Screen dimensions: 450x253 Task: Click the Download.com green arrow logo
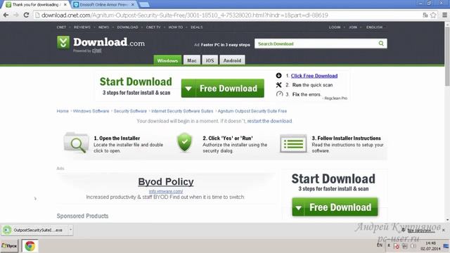pyautogui.click(x=63, y=42)
